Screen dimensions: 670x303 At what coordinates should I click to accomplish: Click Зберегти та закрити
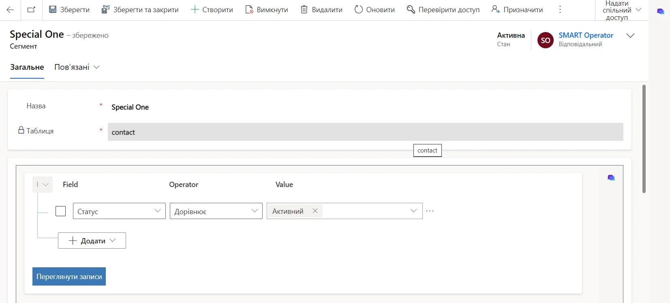pyautogui.click(x=140, y=10)
